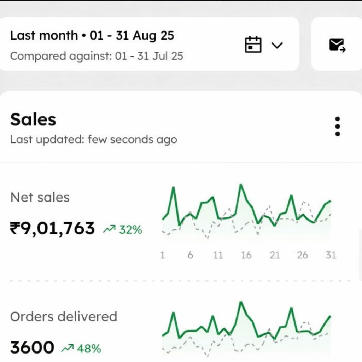This screenshot has height=362, width=362.
Task: Tap the 3600 orders delivered count
Action: [x=32, y=348]
